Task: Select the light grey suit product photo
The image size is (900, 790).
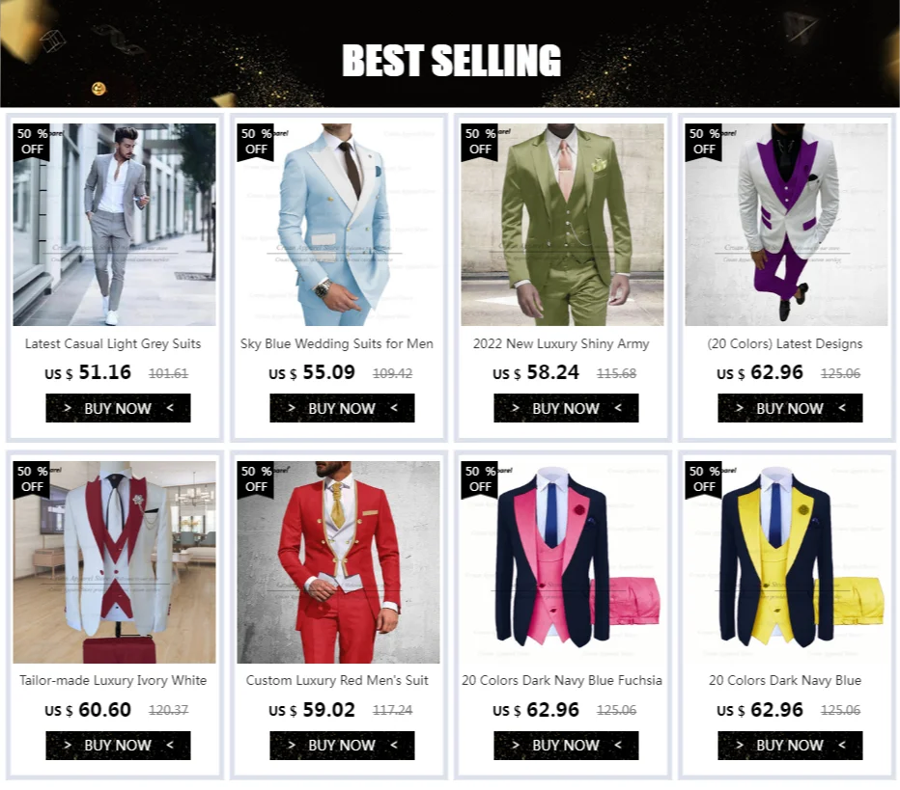Action: [x=115, y=225]
